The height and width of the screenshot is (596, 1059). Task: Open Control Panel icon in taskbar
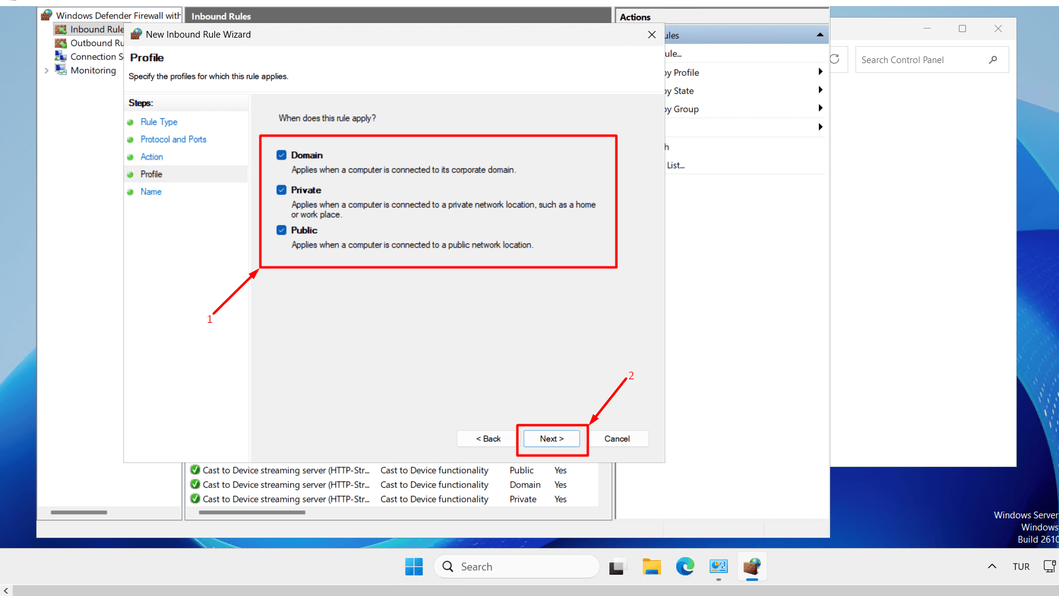(718, 567)
